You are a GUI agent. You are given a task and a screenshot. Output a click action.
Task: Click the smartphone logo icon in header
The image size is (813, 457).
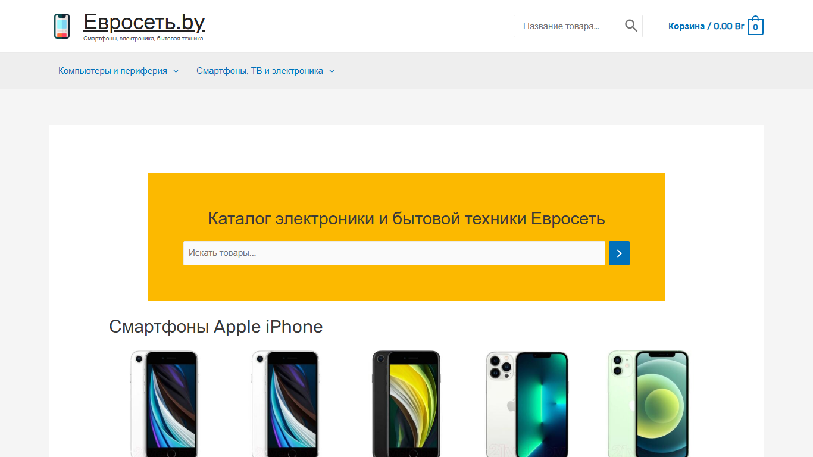click(x=62, y=26)
